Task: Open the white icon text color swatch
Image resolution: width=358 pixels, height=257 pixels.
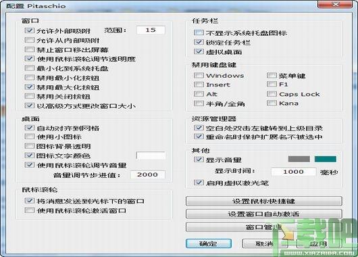Action: [x=151, y=156]
